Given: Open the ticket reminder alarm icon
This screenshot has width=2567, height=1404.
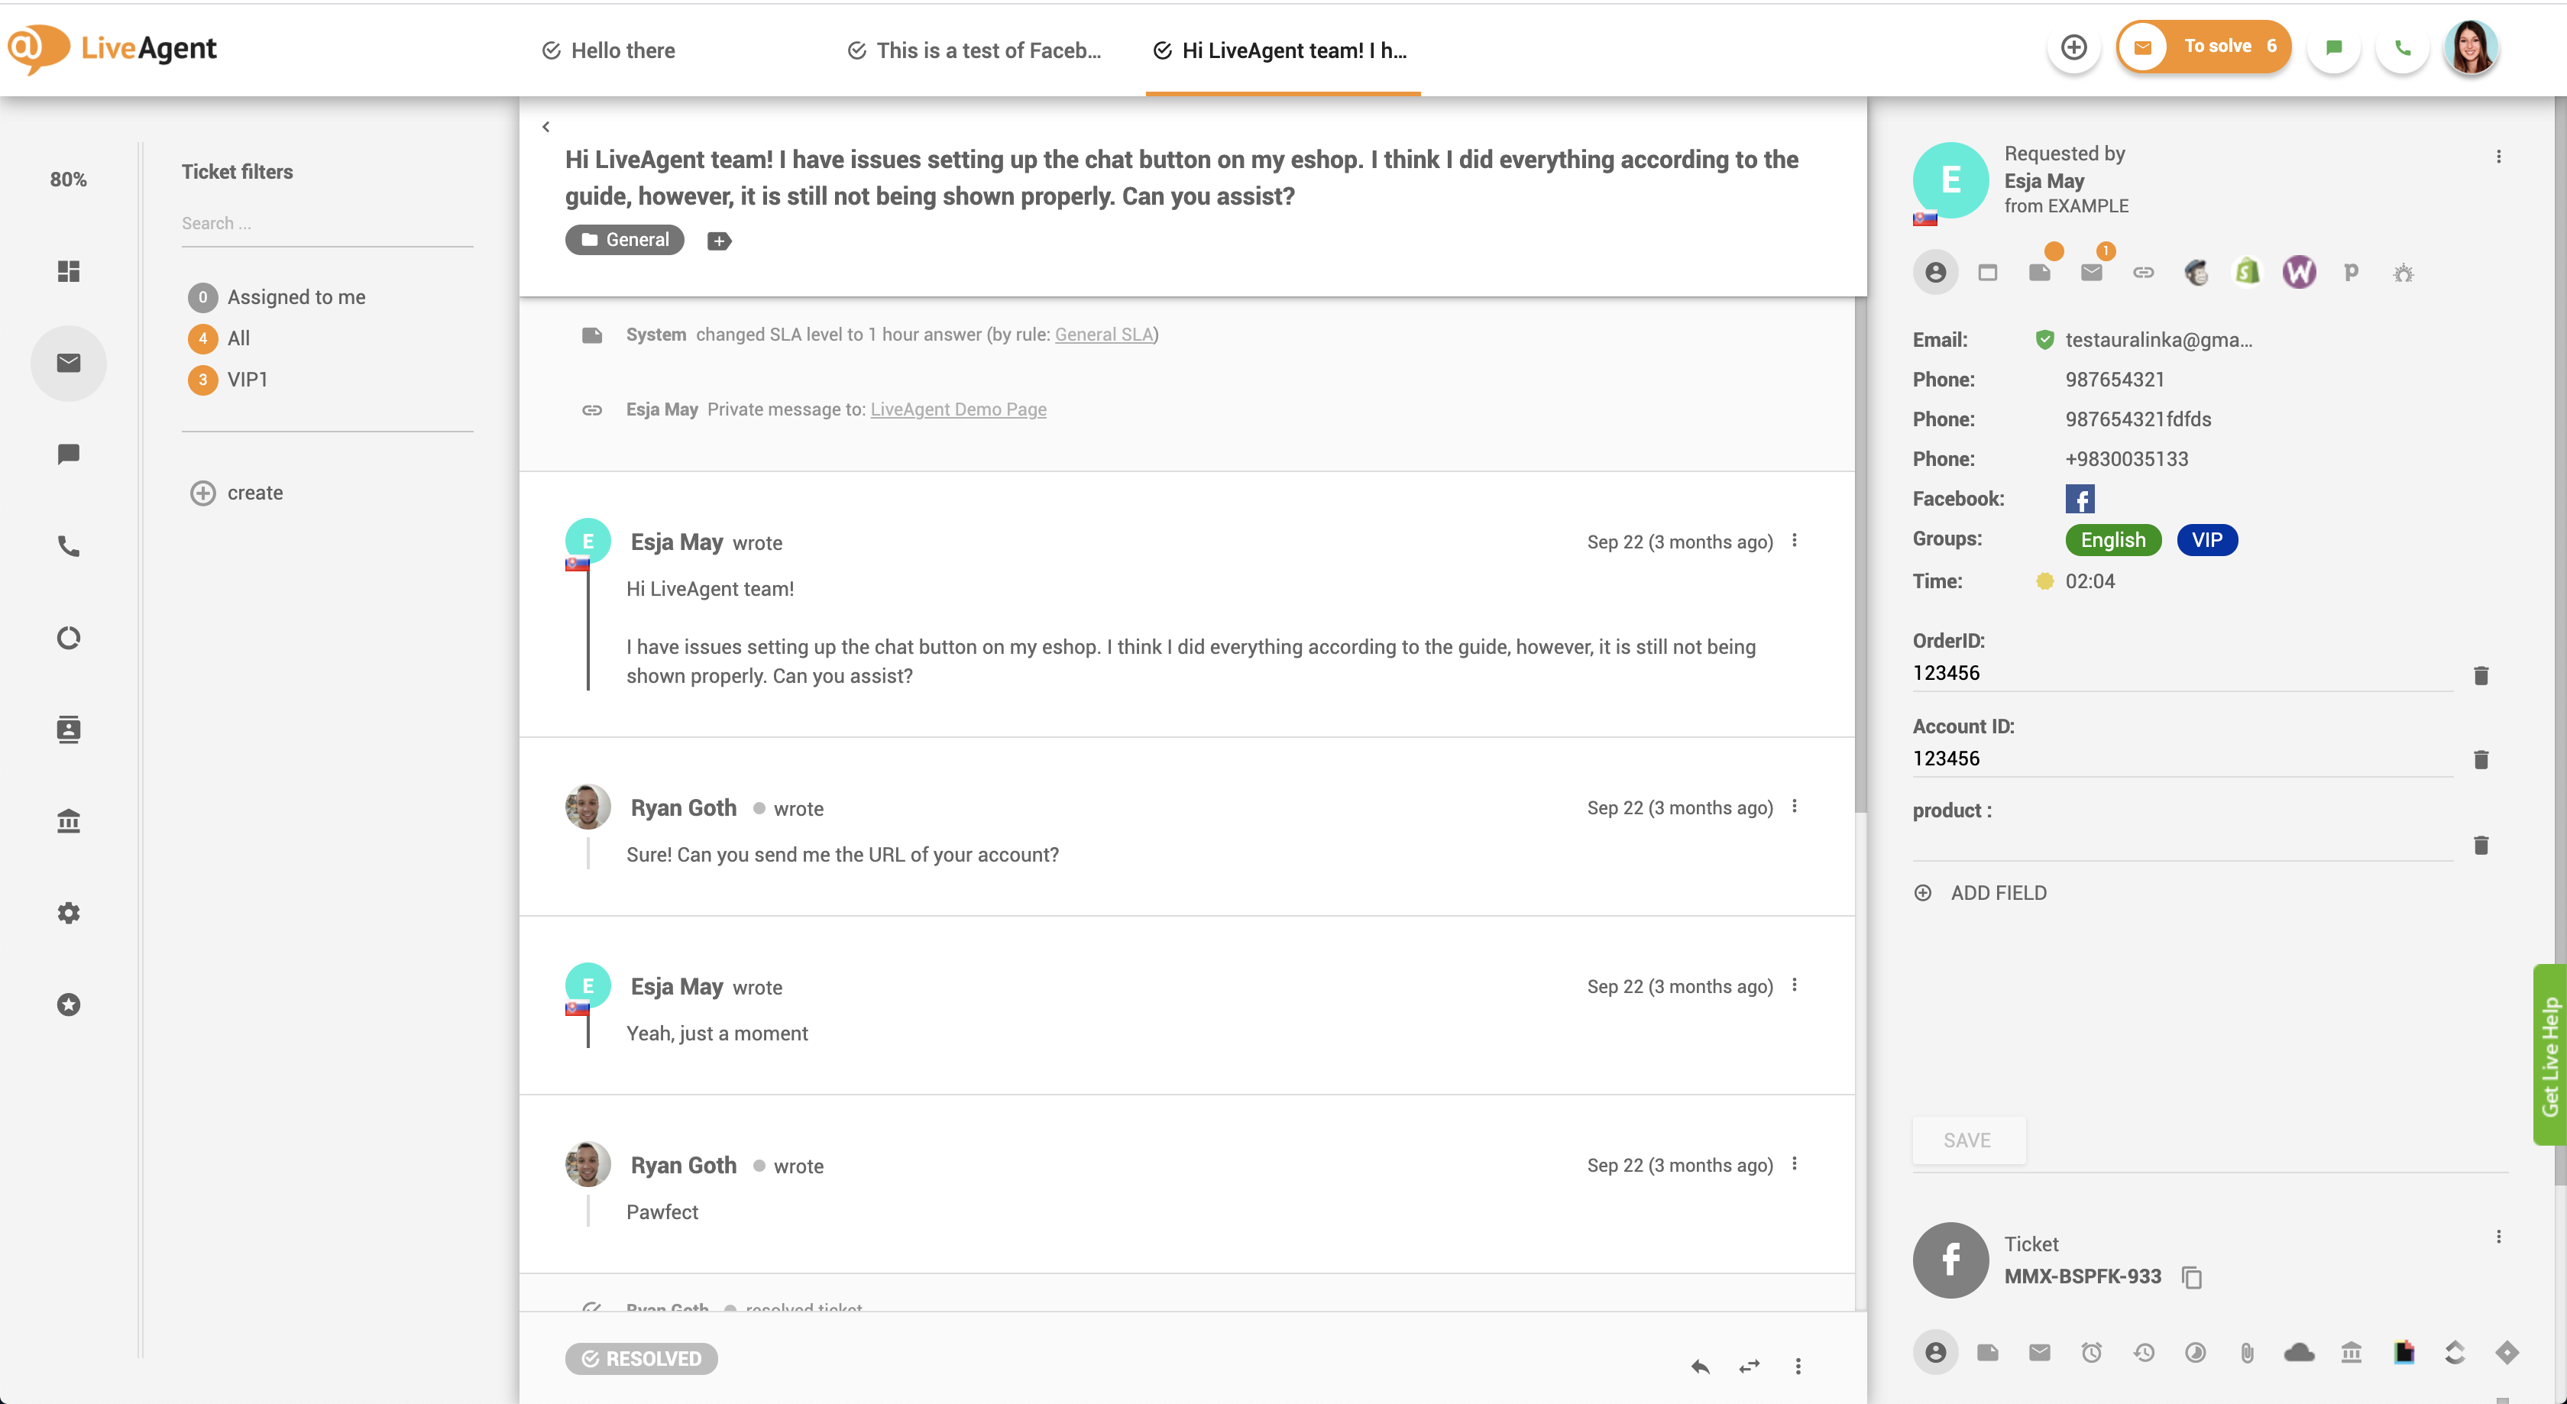Looking at the screenshot, I should 2093,1352.
